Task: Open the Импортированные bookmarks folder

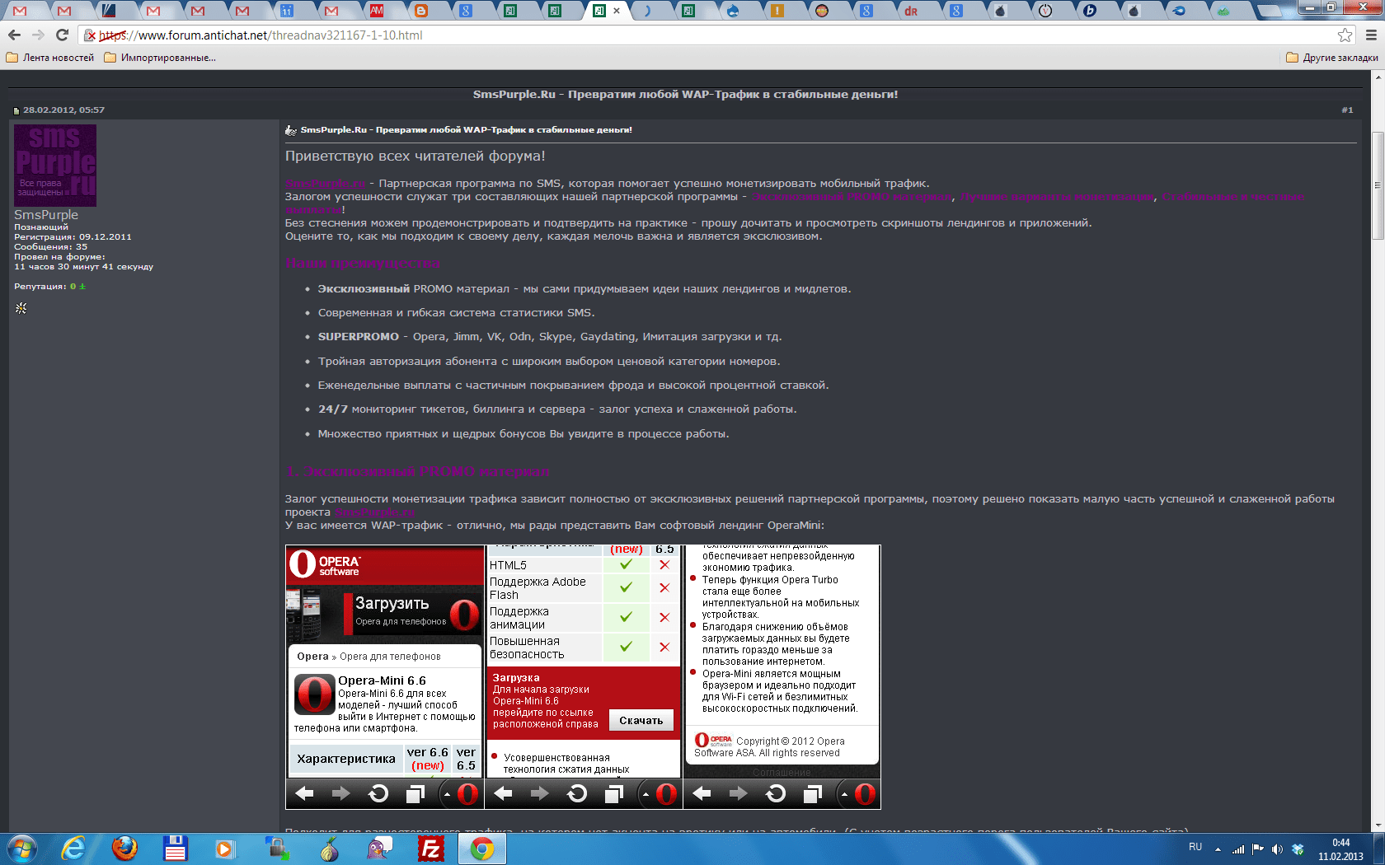Action: 160,58
